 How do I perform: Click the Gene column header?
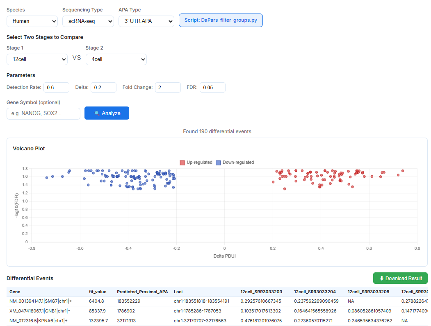(15, 292)
